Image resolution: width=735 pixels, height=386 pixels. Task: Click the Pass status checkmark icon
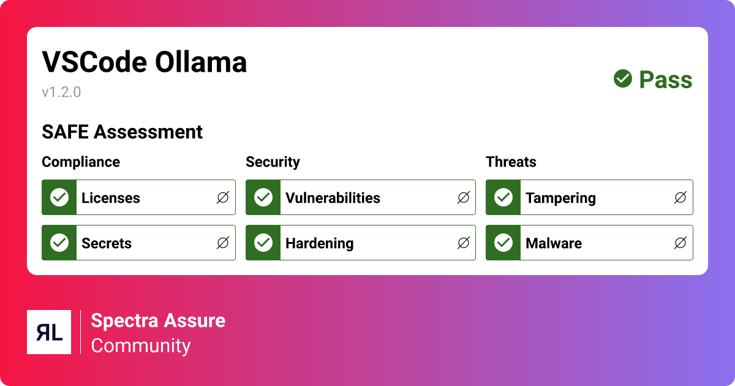coord(623,79)
